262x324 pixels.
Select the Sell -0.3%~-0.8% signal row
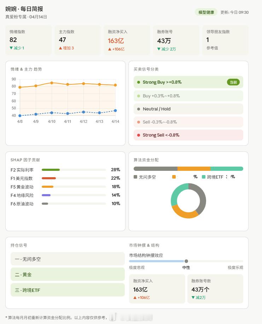click(x=188, y=122)
